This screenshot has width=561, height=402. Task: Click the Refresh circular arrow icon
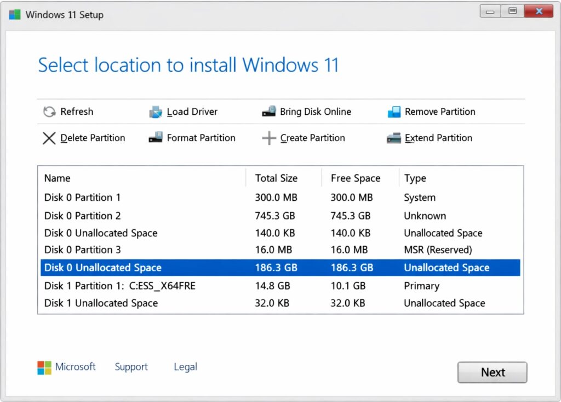pyautogui.click(x=49, y=112)
